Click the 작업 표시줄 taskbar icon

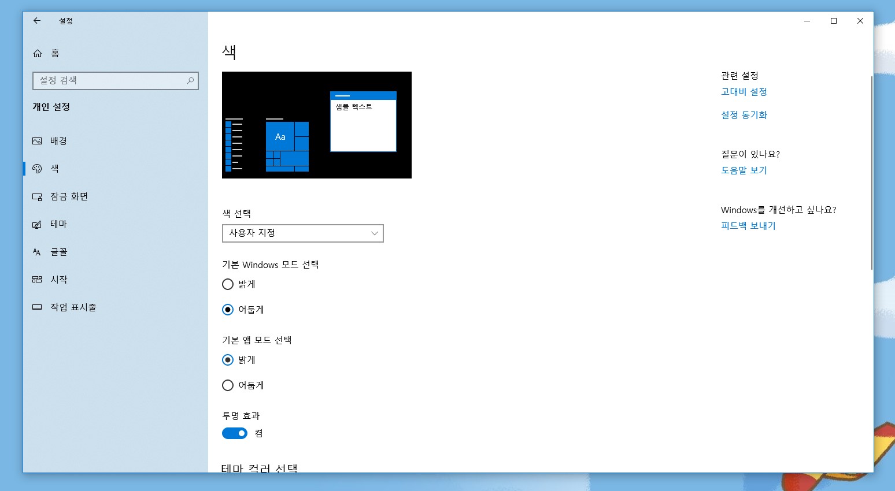click(37, 307)
